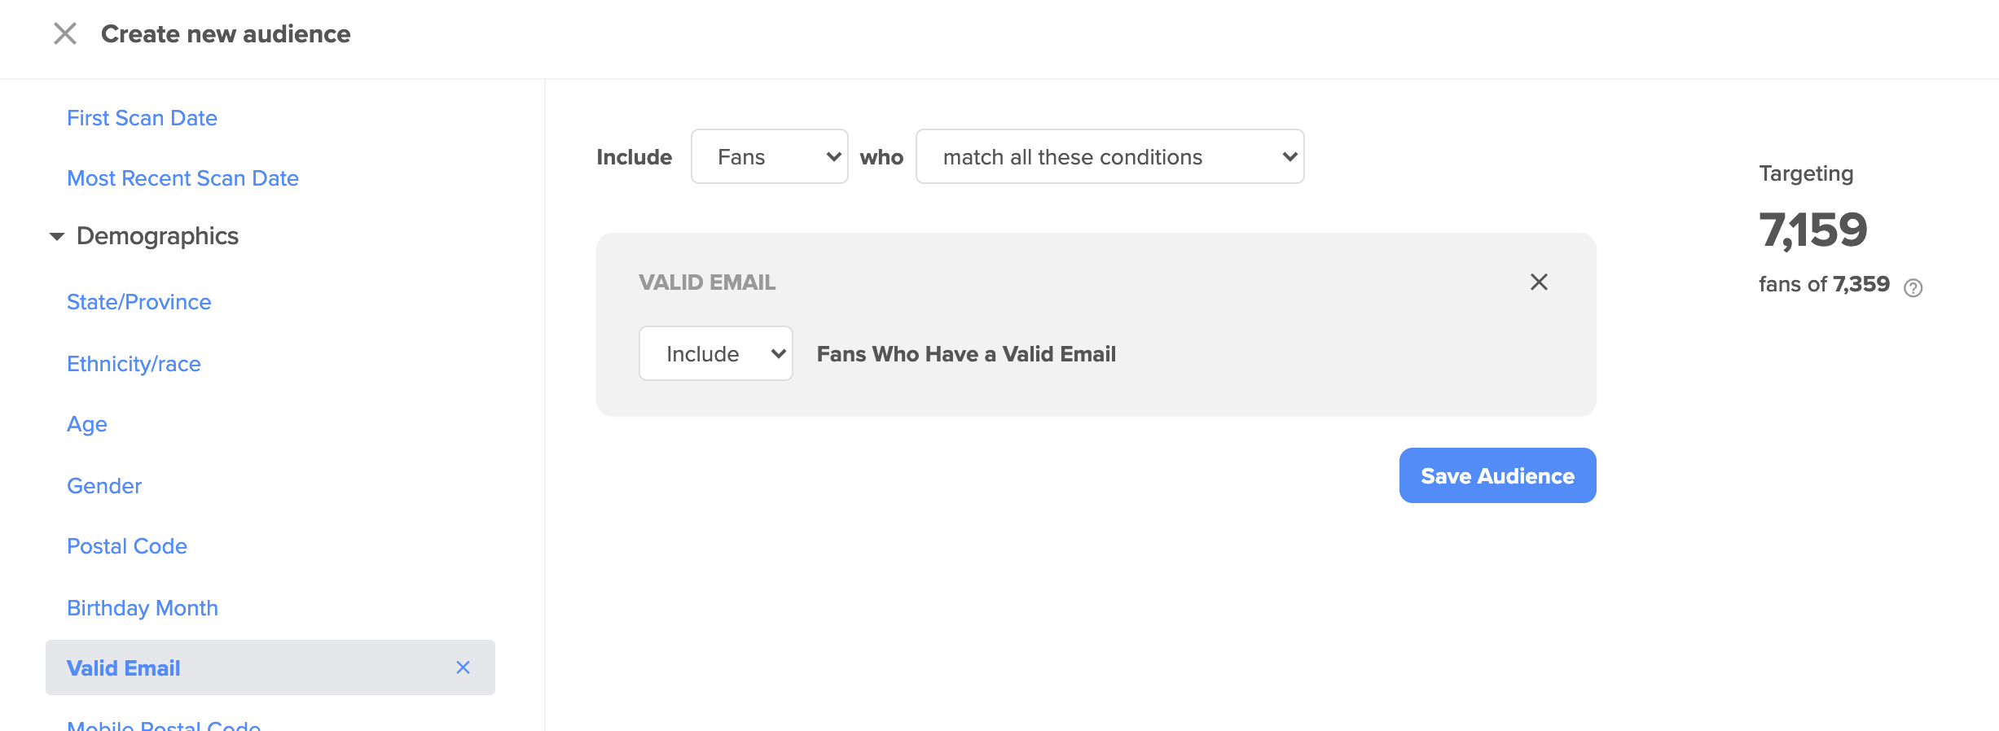Image resolution: width=1999 pixels, height=731 pixels.
Task: Add the Ethnicity/race filter
Action: [x=134, y=364]
